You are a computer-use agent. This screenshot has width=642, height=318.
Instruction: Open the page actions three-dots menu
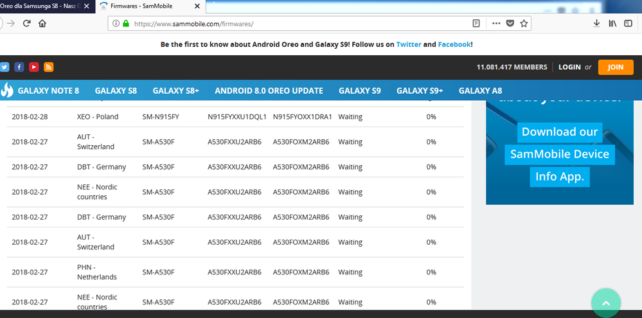pos(495,23)
